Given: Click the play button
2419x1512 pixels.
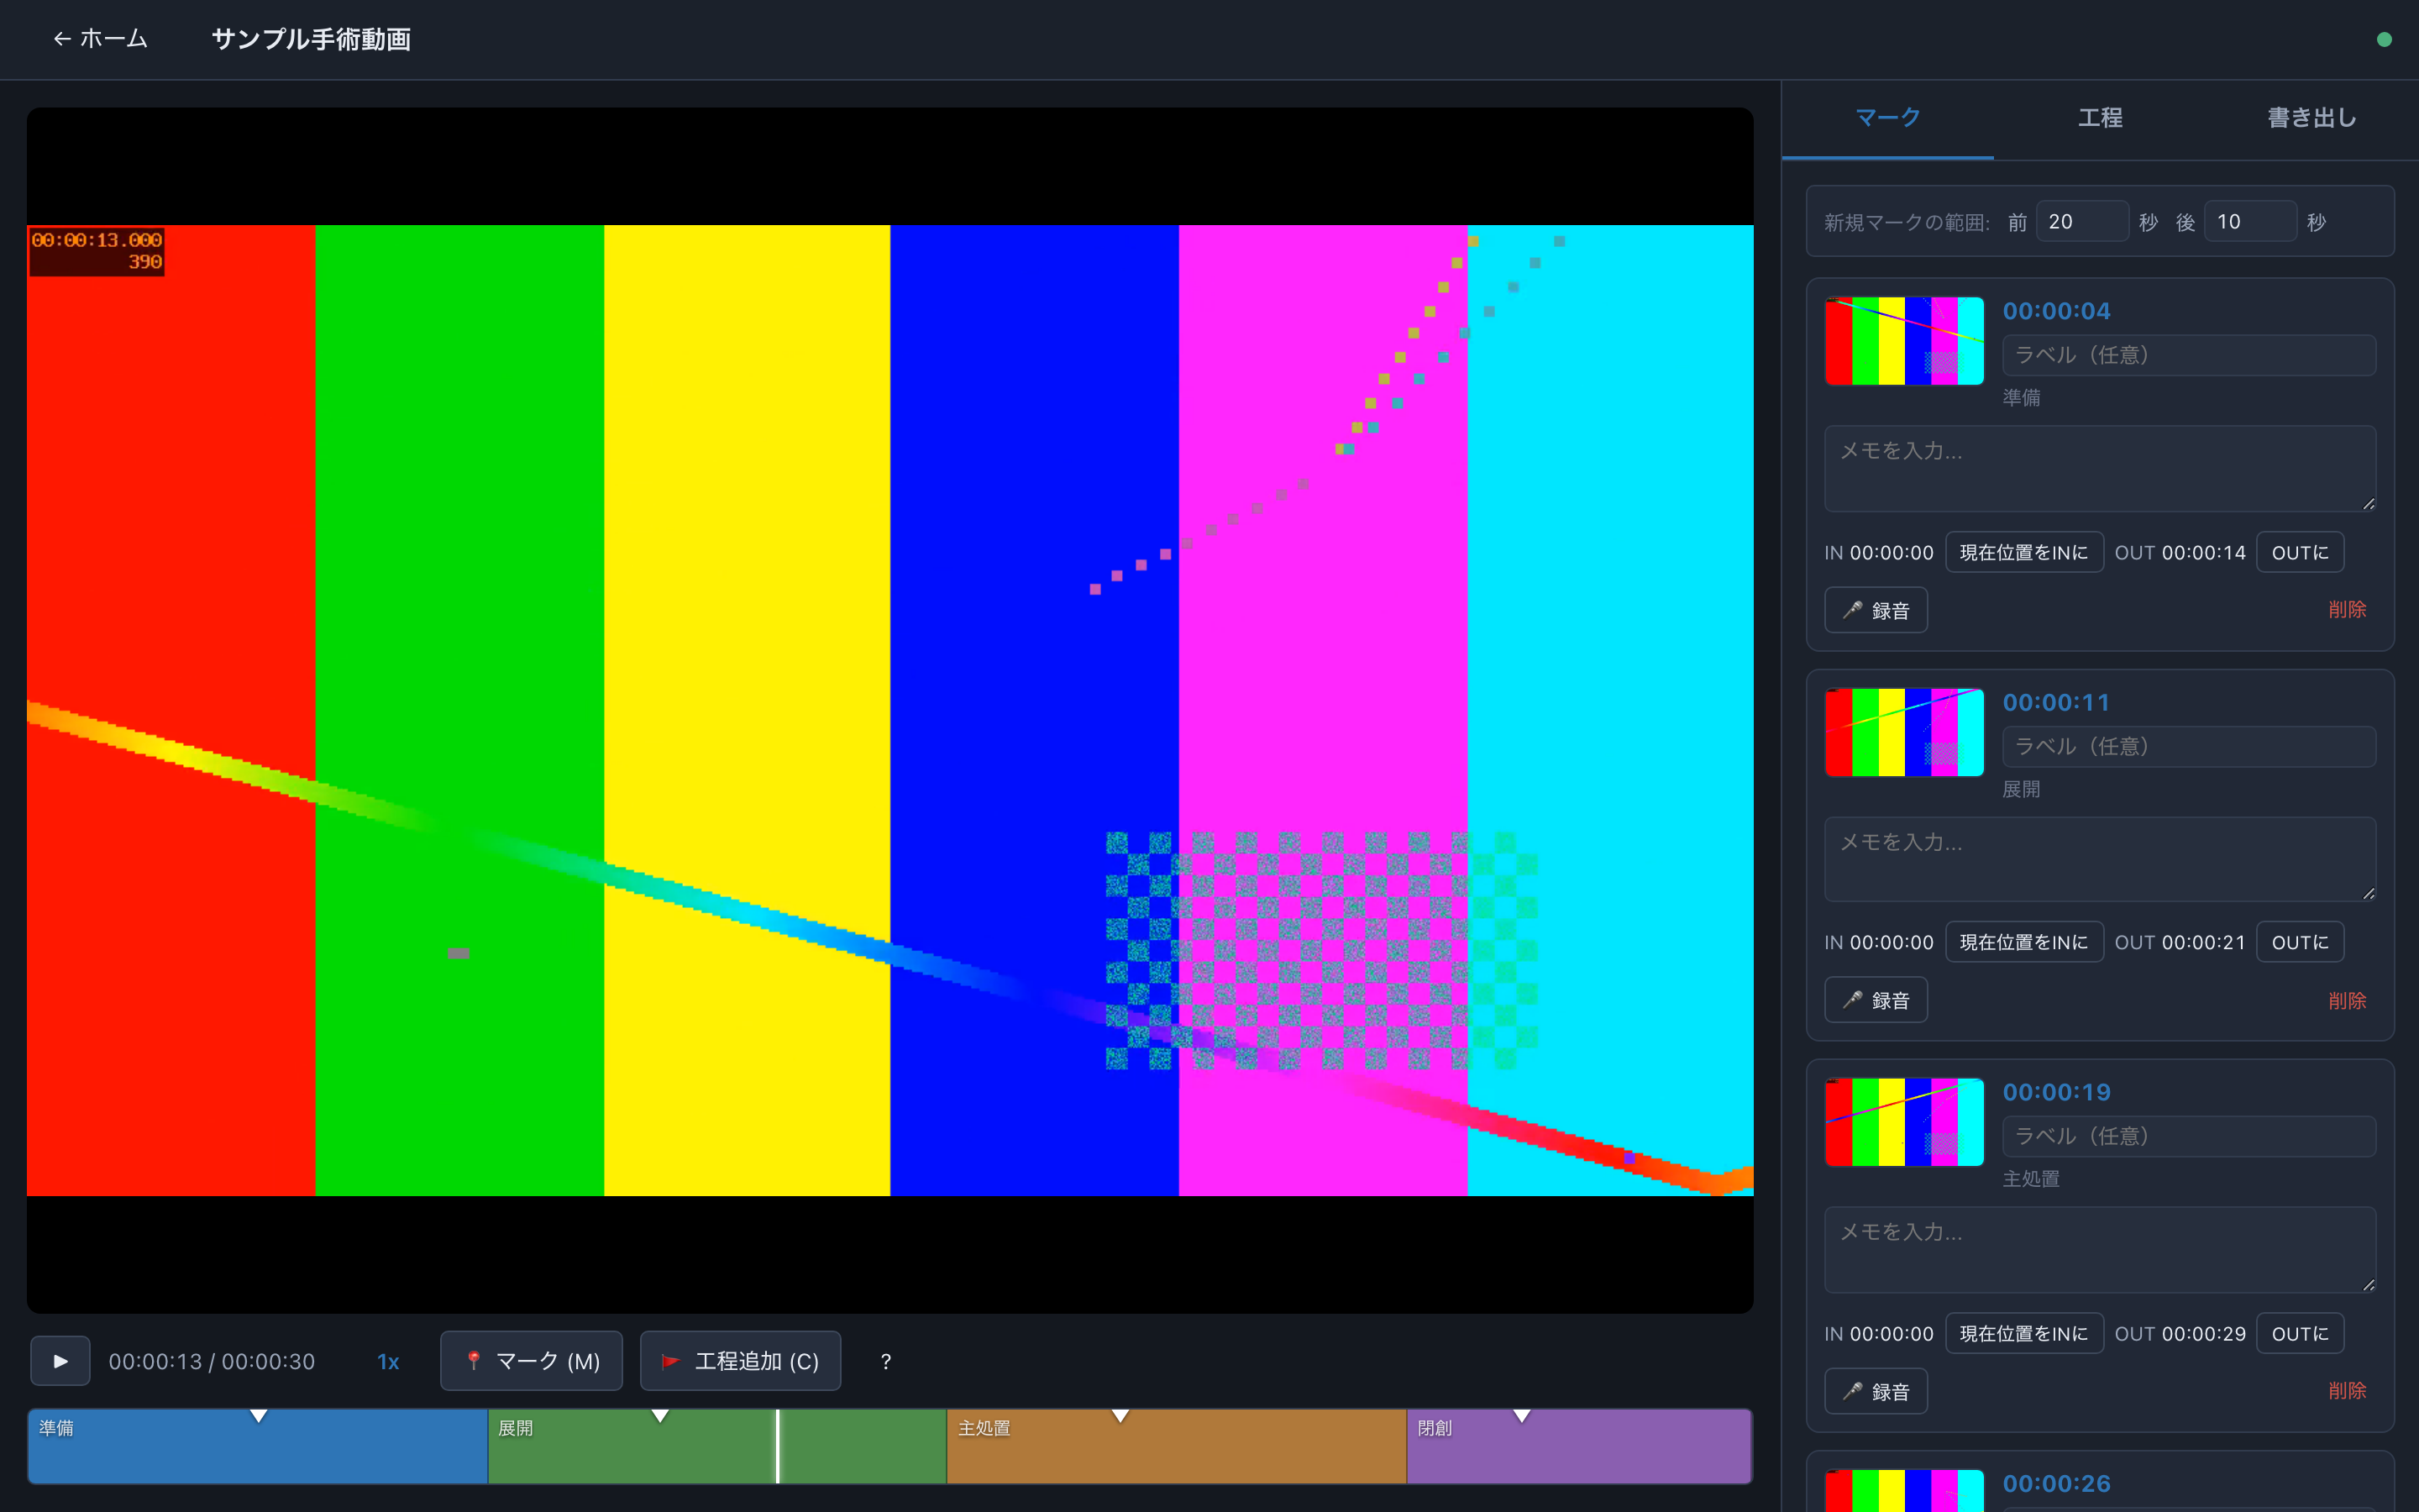Looking at the screenshot, I should click(x=60, y=1361).
